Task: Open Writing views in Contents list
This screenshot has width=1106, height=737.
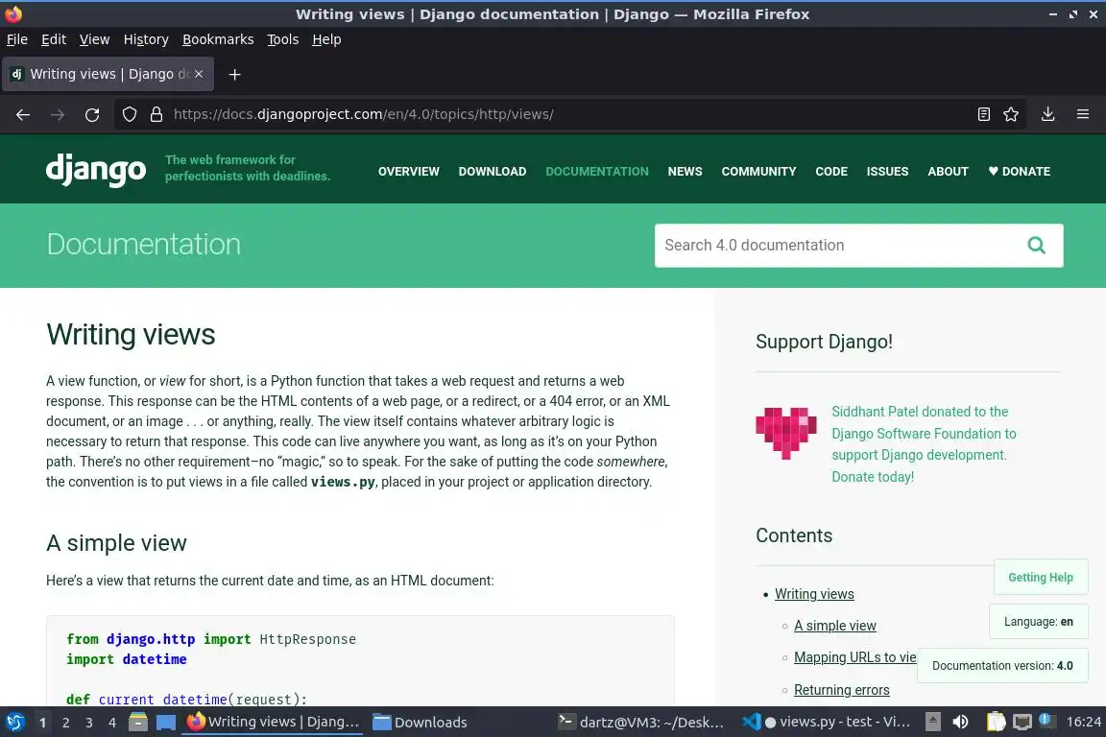Action: click(x=814, y=594)
